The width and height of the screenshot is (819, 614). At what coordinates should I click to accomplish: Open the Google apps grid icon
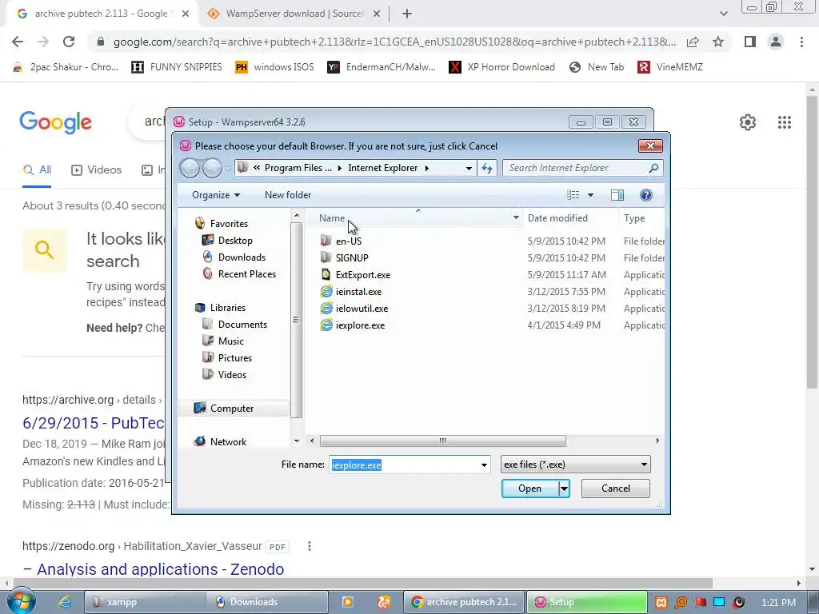[785, 122]
